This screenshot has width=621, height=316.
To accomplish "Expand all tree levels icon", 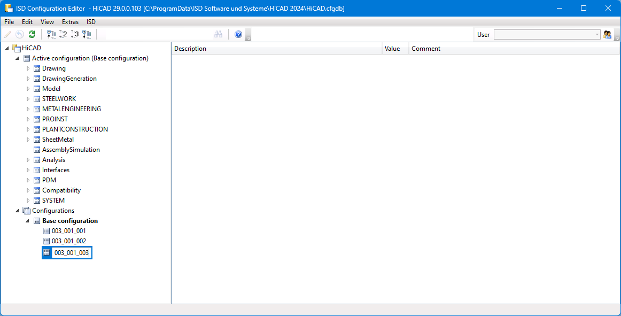I will 87,35.
